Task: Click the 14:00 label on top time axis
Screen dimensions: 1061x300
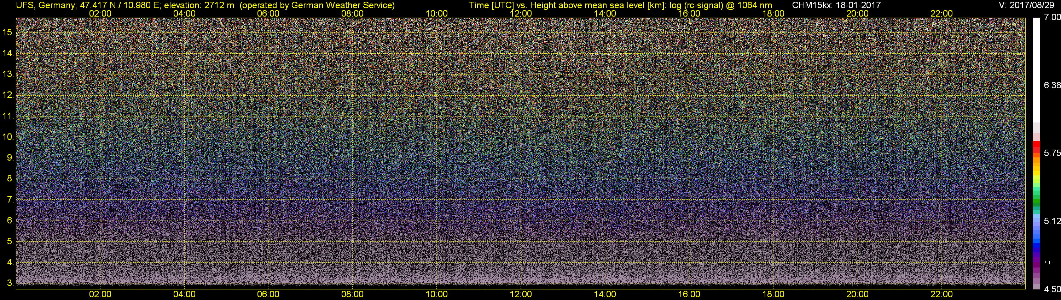Action: (x=605, y=13)
